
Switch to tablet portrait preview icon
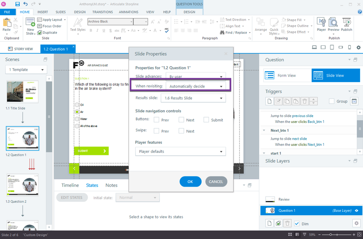pyautogui.click(x=332, y=47)
